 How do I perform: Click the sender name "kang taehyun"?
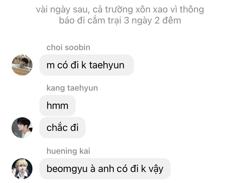pyautogui.click(x=72, y=88)
